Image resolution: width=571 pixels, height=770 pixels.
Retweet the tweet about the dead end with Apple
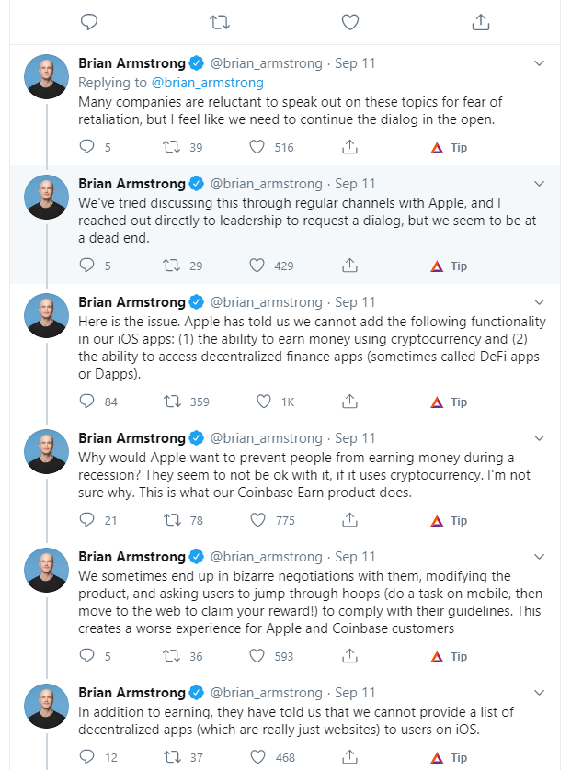172,266
